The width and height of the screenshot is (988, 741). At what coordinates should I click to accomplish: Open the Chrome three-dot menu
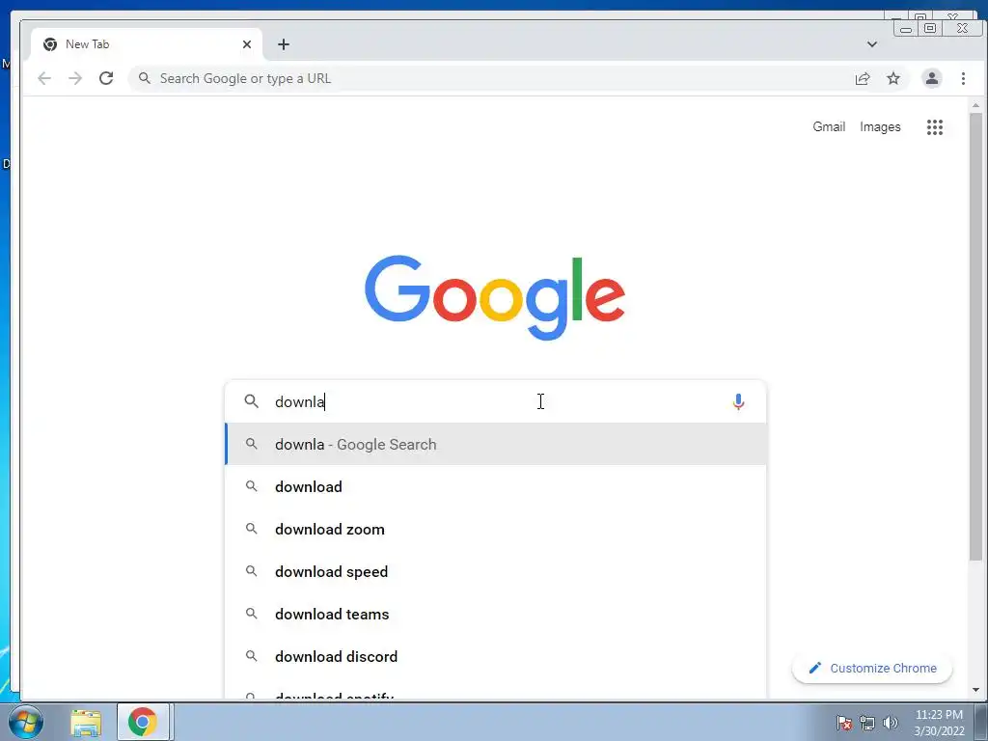(963, 78)
